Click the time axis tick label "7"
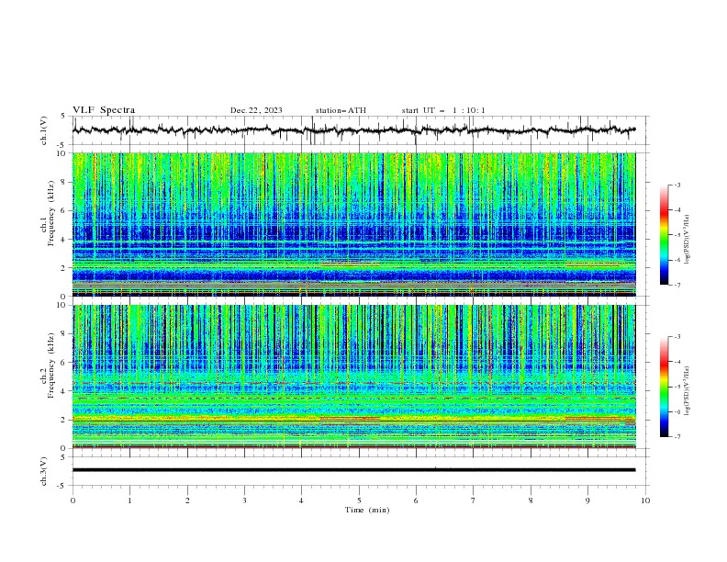The image size is (727, 562). 474,500
